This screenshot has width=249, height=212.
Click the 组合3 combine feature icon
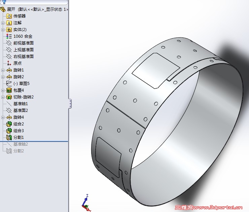tap(9, 131)
